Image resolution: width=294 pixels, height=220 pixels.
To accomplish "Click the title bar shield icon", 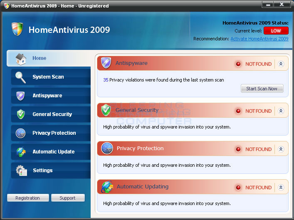I will 7,6.
